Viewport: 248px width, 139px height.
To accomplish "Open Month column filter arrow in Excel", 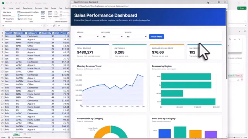I will point(15,33).
